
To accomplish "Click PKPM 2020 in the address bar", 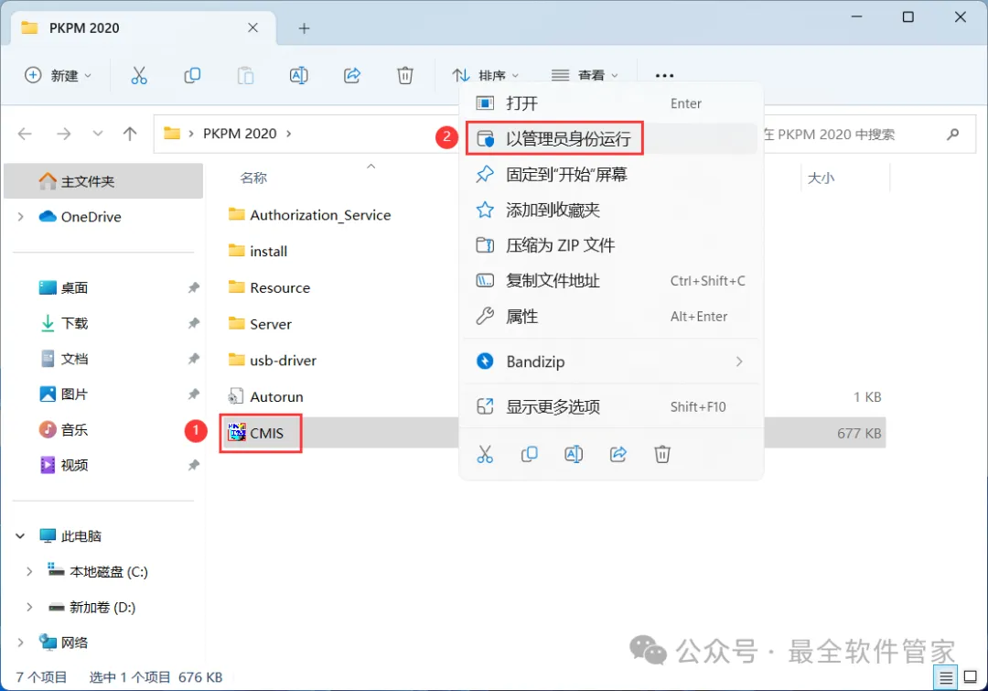I will [240, 134].
